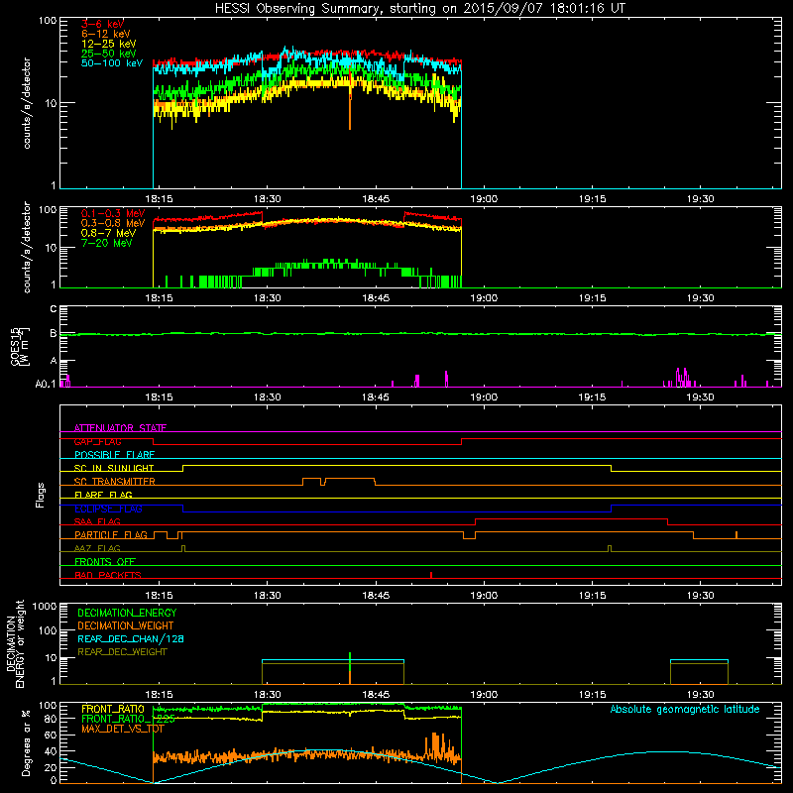This screenshot has width=793, height=793.
Task: Select the 50-100 keV legend label
Action: coord(112,63)
